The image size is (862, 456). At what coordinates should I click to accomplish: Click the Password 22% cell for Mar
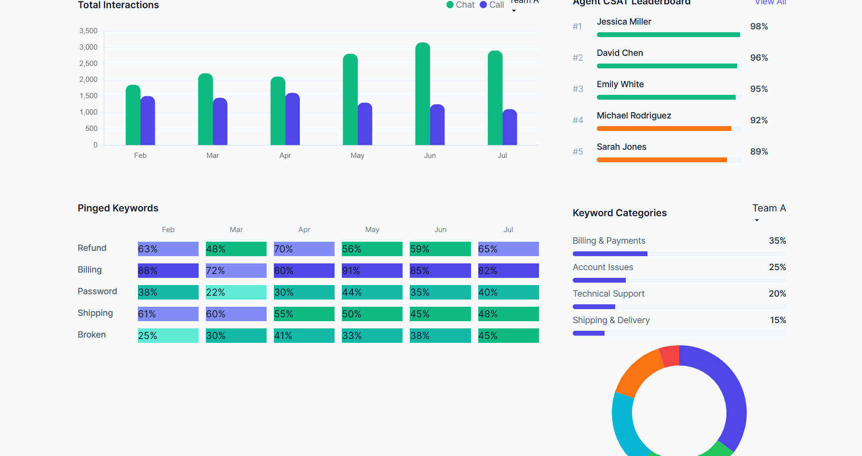pos(236,292)
